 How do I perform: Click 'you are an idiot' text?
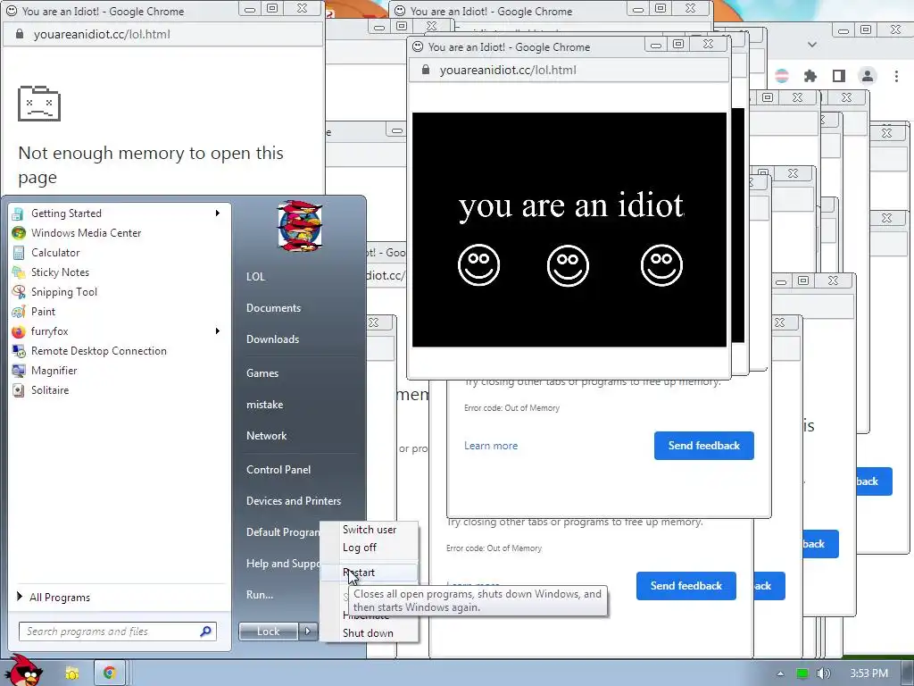click(570, 206)
